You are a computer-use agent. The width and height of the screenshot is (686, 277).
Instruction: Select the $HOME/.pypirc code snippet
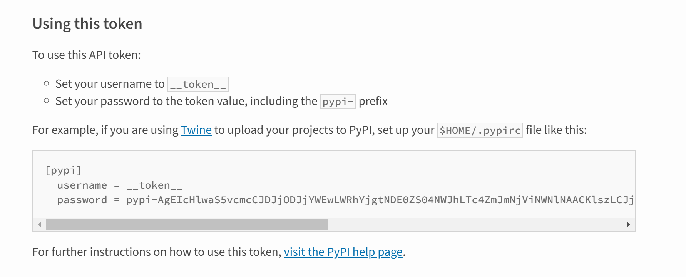(x=479, y=130)
